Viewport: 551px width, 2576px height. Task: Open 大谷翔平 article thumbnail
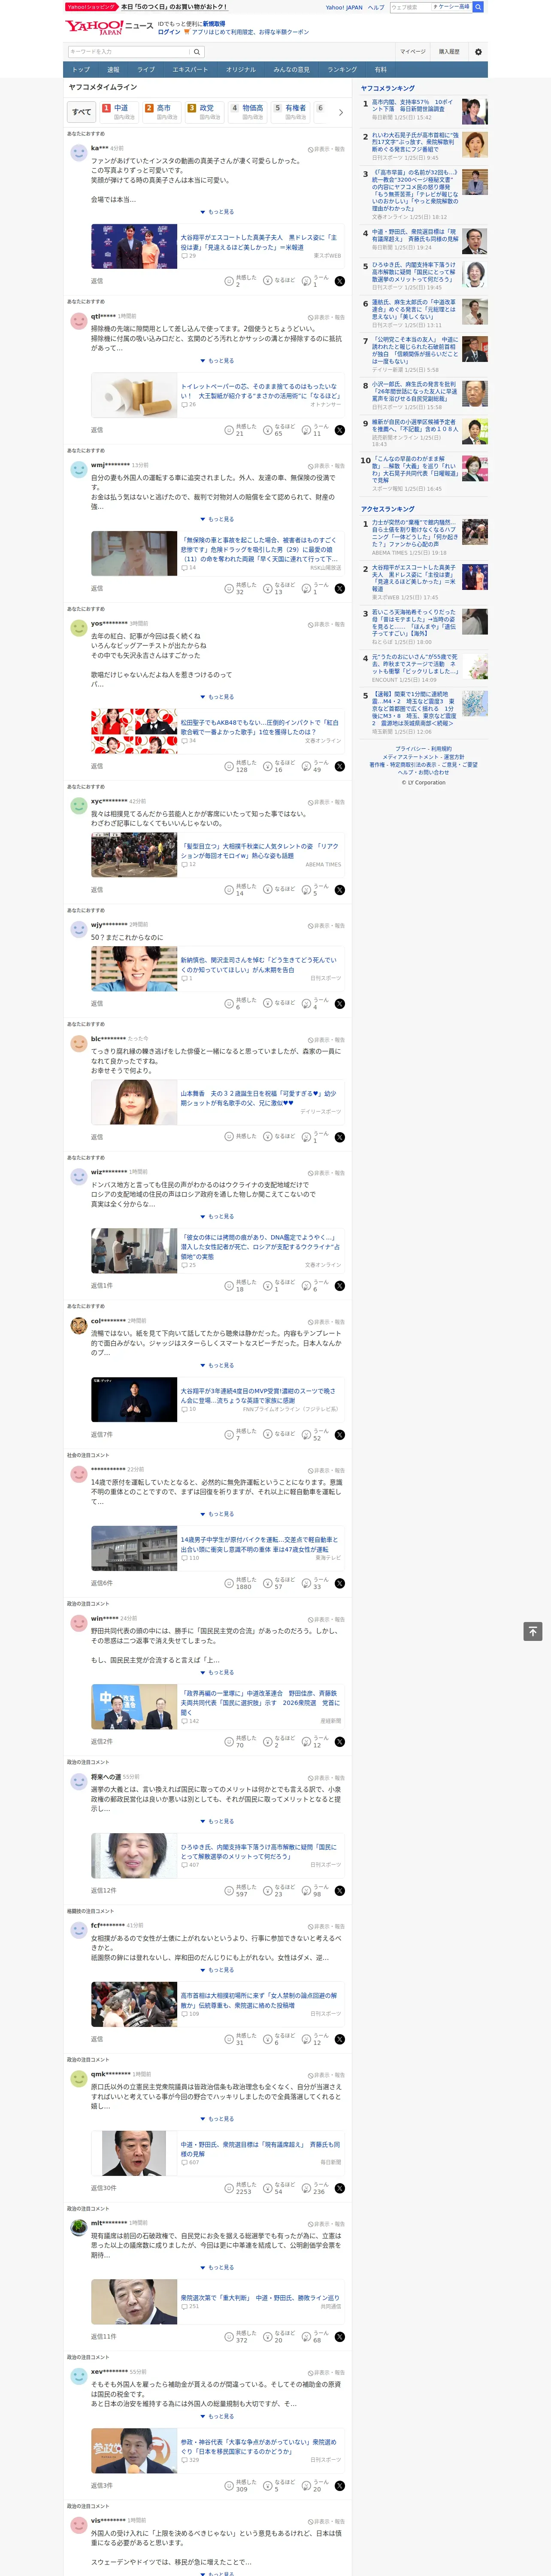point(134,246)
